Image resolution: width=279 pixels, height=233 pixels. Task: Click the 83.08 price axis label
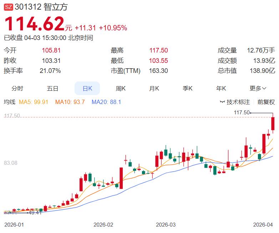[11, 163]
